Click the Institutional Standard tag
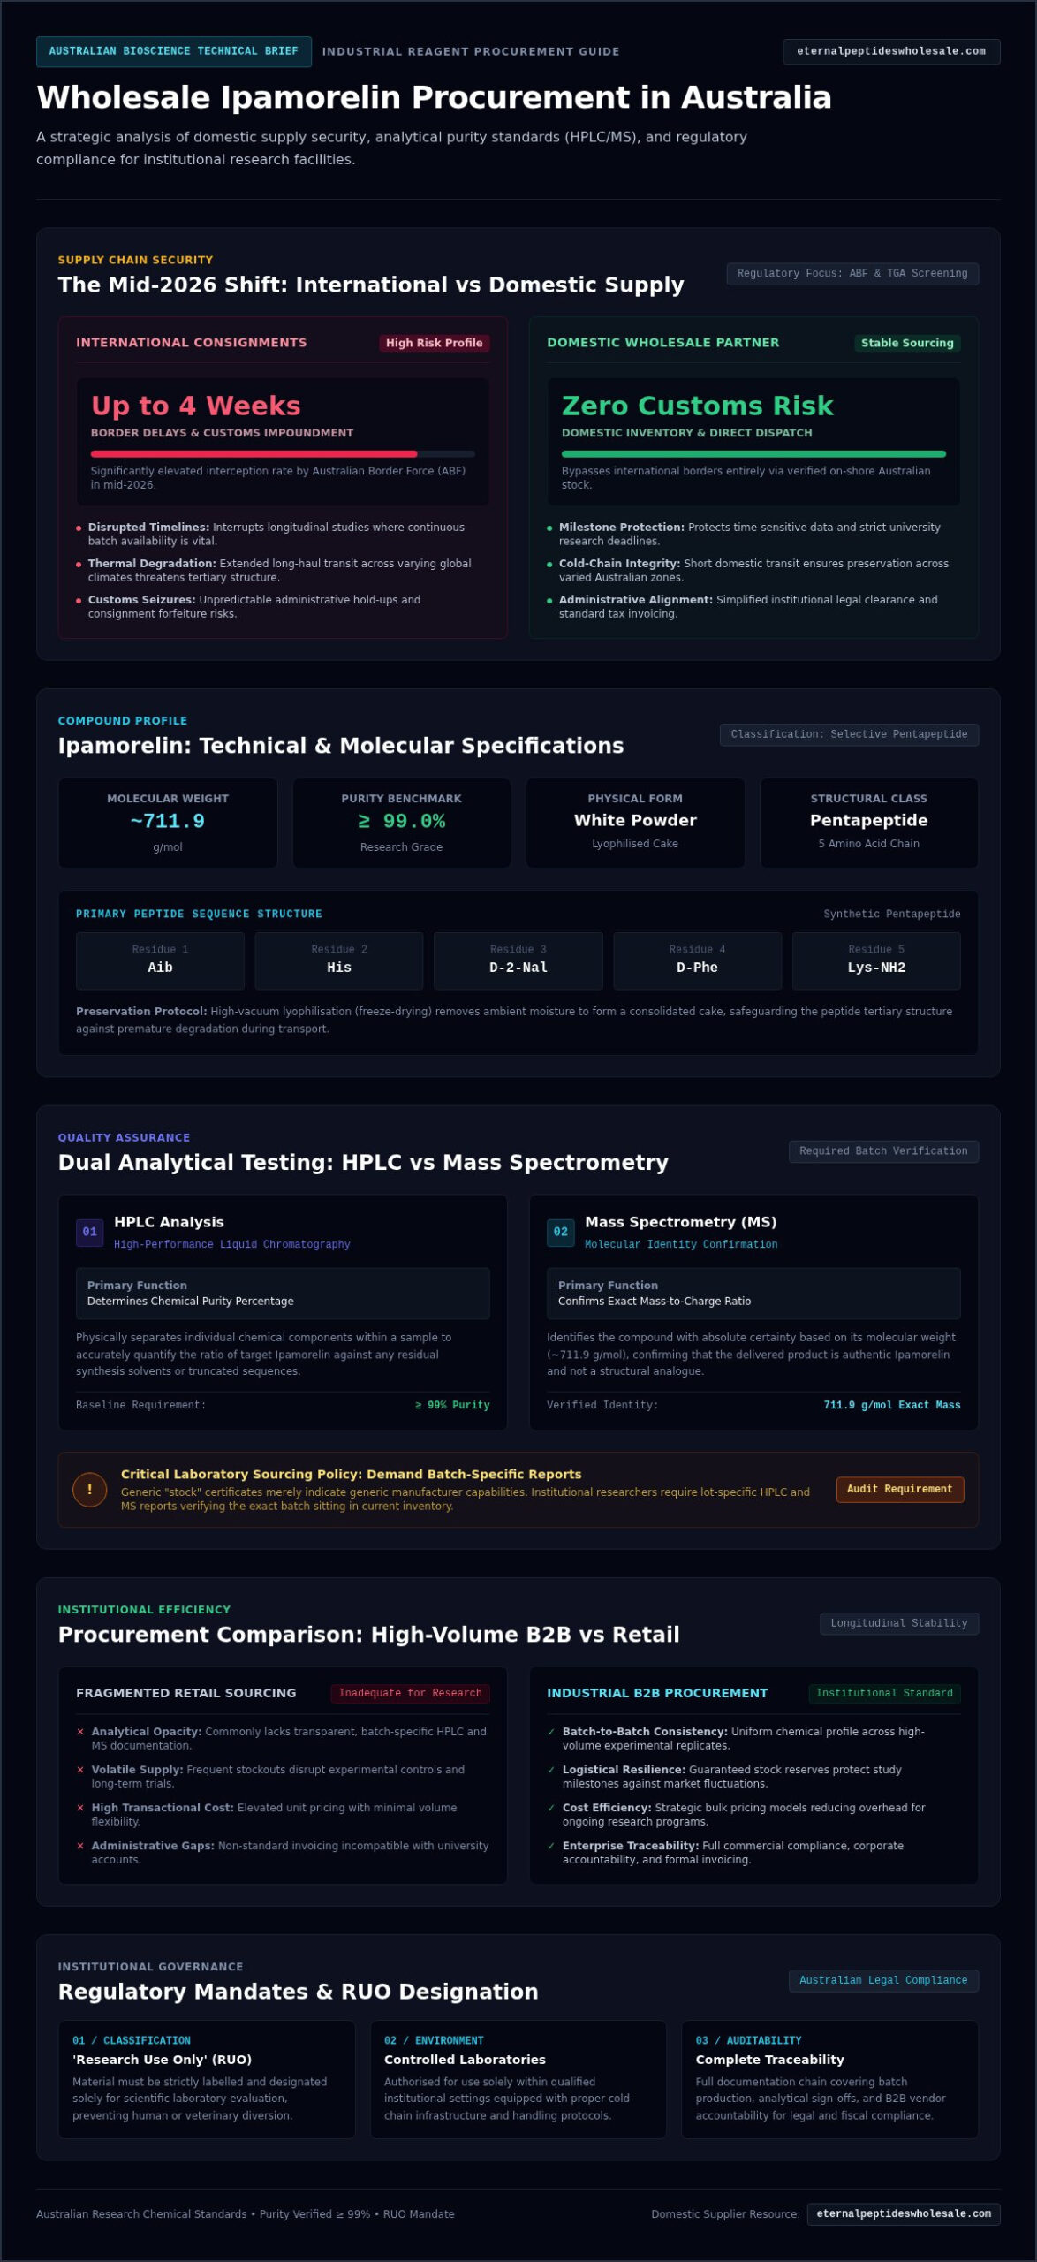 (885, 1694)
